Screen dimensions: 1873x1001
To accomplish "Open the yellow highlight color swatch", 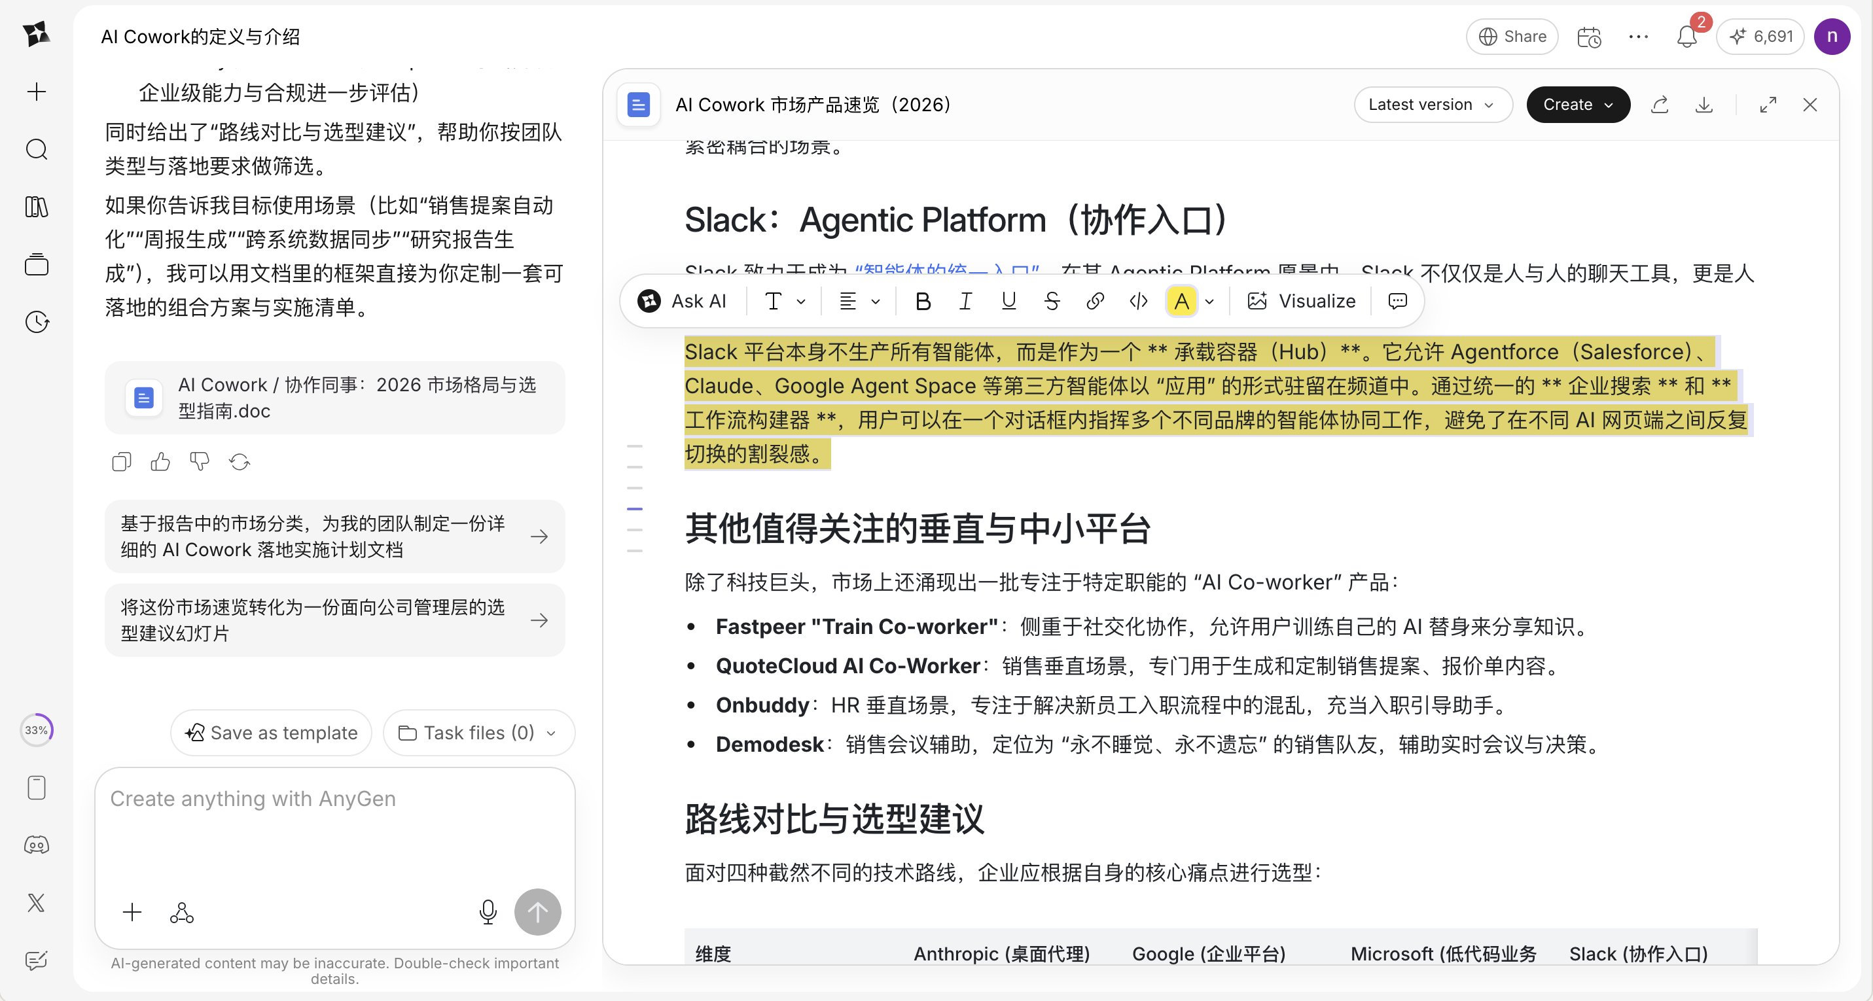I will point(1181,300).
